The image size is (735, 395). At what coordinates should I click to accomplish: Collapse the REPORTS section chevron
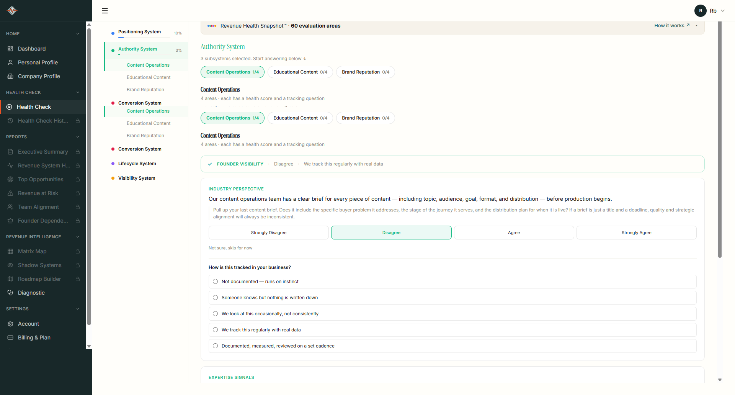[78, 137]
